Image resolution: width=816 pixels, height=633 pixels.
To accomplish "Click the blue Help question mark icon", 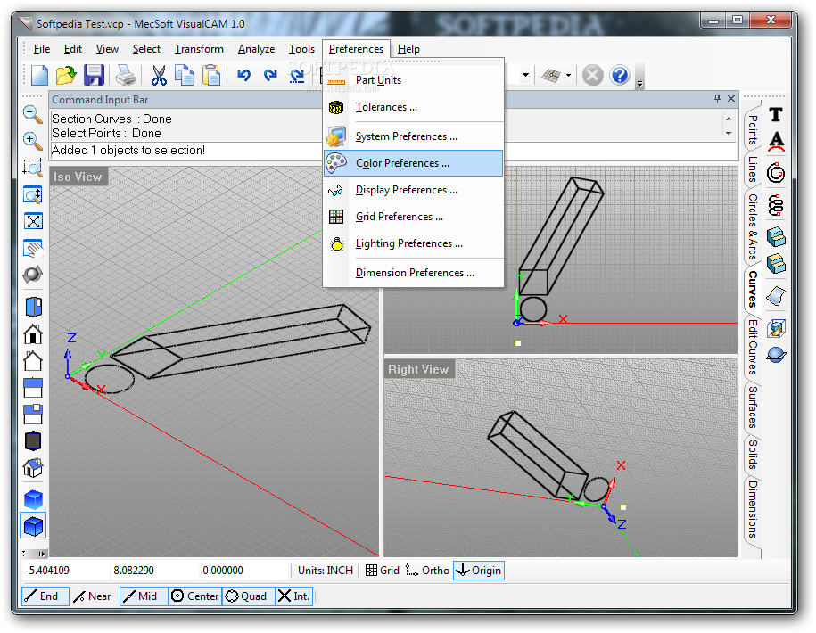I will click(x=620, y=75).
